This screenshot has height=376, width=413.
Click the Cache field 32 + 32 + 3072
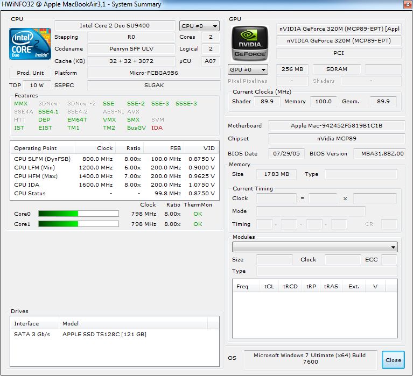(x=131, y=61)
